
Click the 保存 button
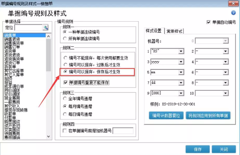tap(198, 149)
